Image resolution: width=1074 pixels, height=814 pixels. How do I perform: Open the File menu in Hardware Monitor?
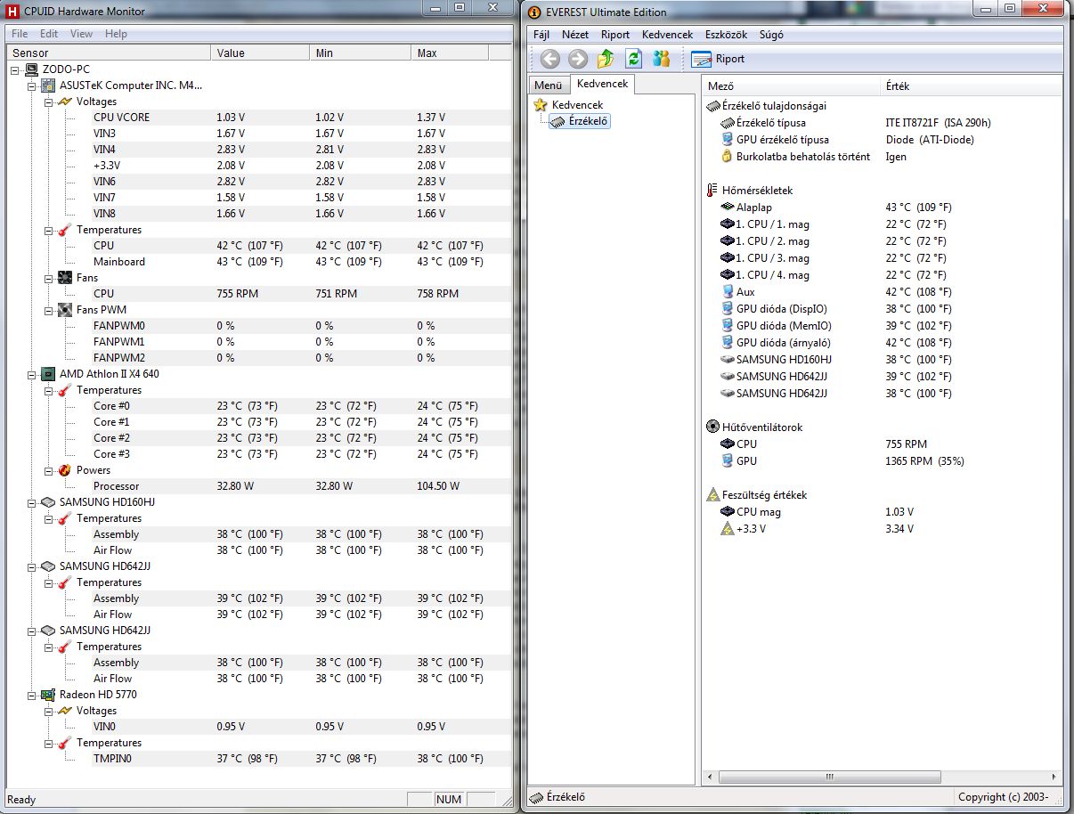[20, 34]
